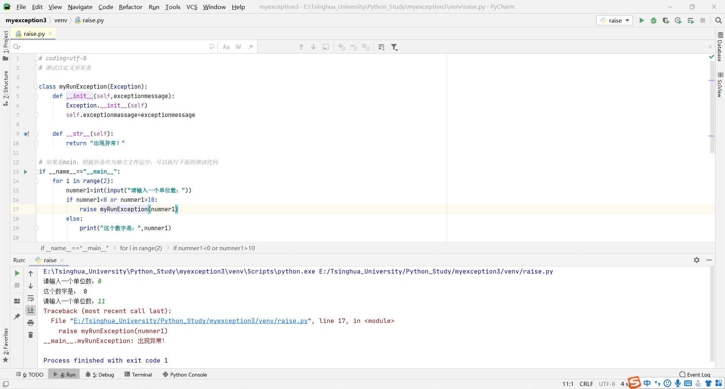Screen dimensions: 725x389
Task: Click run gutter arrow at line 13
Action: point(26,172)
